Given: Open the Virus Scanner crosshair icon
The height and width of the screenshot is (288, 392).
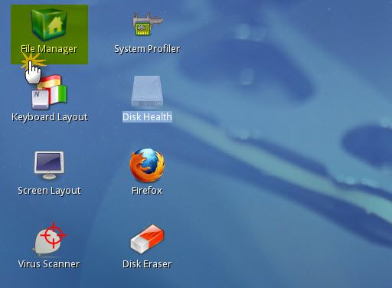Looking at the screenshot, I should 50,239.
